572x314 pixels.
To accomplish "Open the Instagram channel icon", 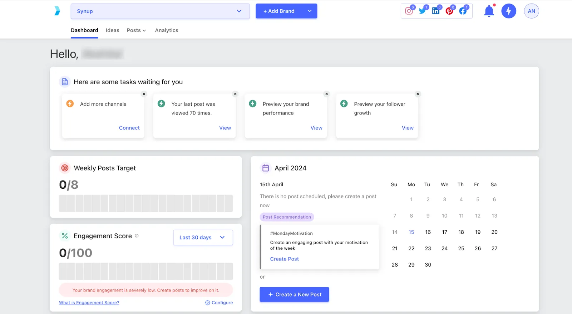I will pyautogui.click(x=409, y=11).
